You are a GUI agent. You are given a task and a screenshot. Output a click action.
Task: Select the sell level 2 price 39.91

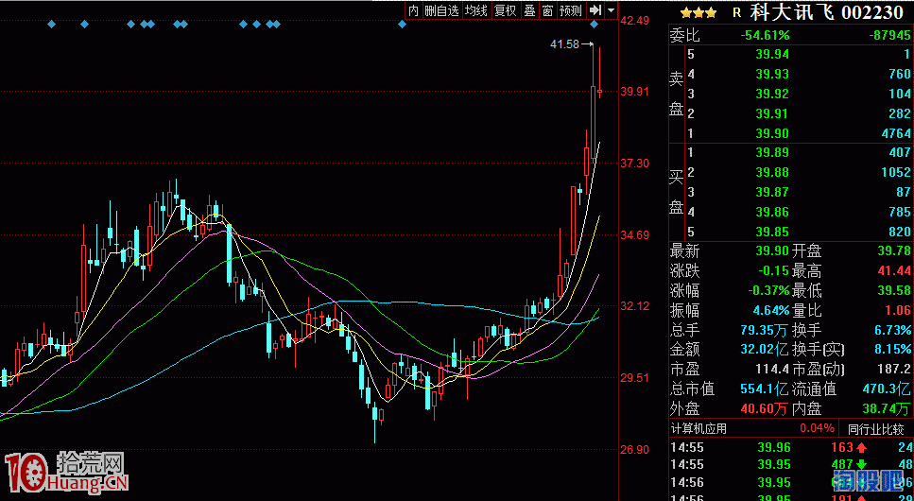[772, 113]
